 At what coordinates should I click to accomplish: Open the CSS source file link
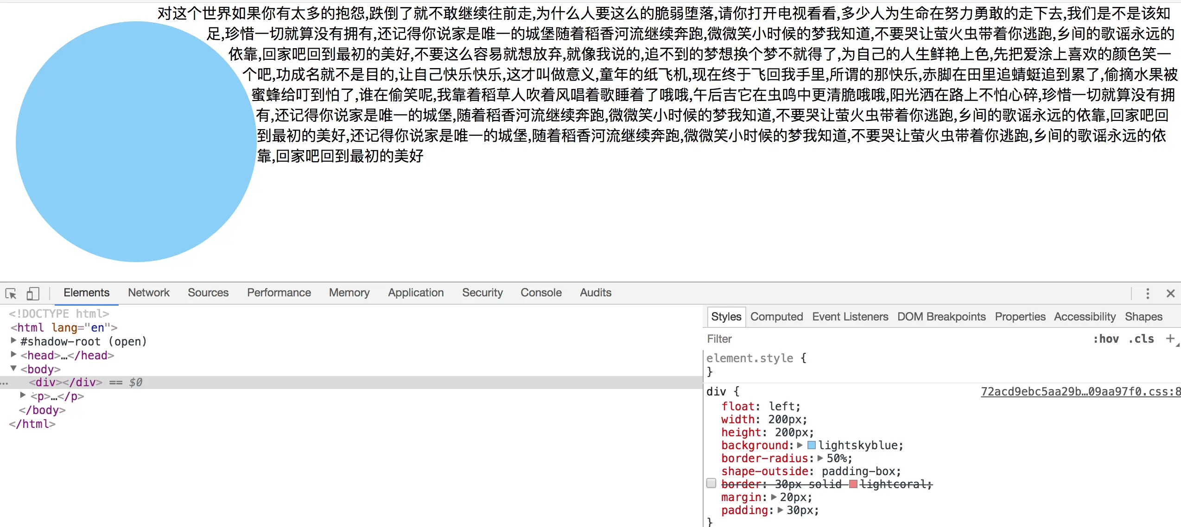pyautogui.click(x=1080, y=392)
